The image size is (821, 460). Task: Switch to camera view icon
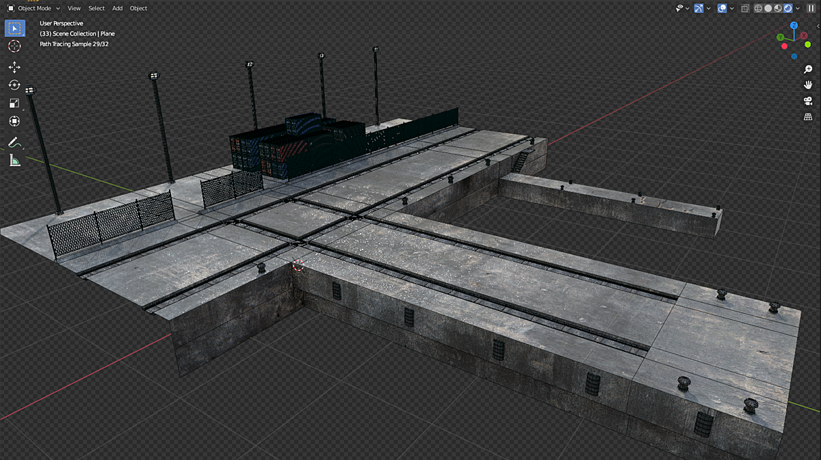808,100
